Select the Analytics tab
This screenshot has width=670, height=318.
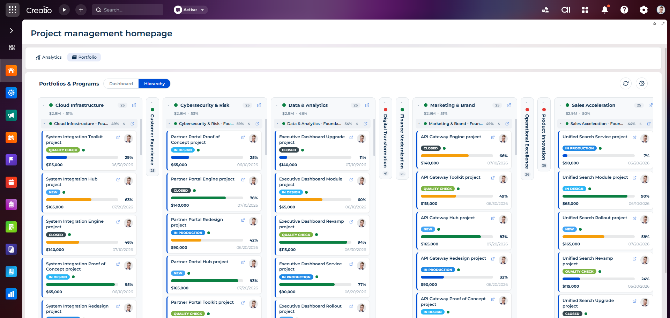tap(49, 57)
